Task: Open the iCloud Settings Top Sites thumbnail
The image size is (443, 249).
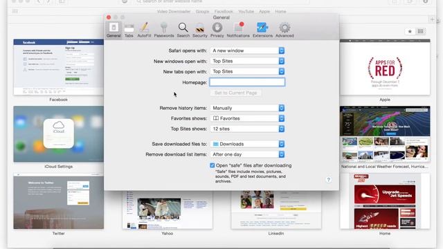Action: coord(58,134)
